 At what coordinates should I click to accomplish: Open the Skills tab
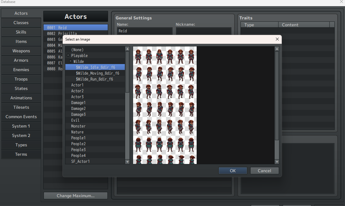coord(21,32)
